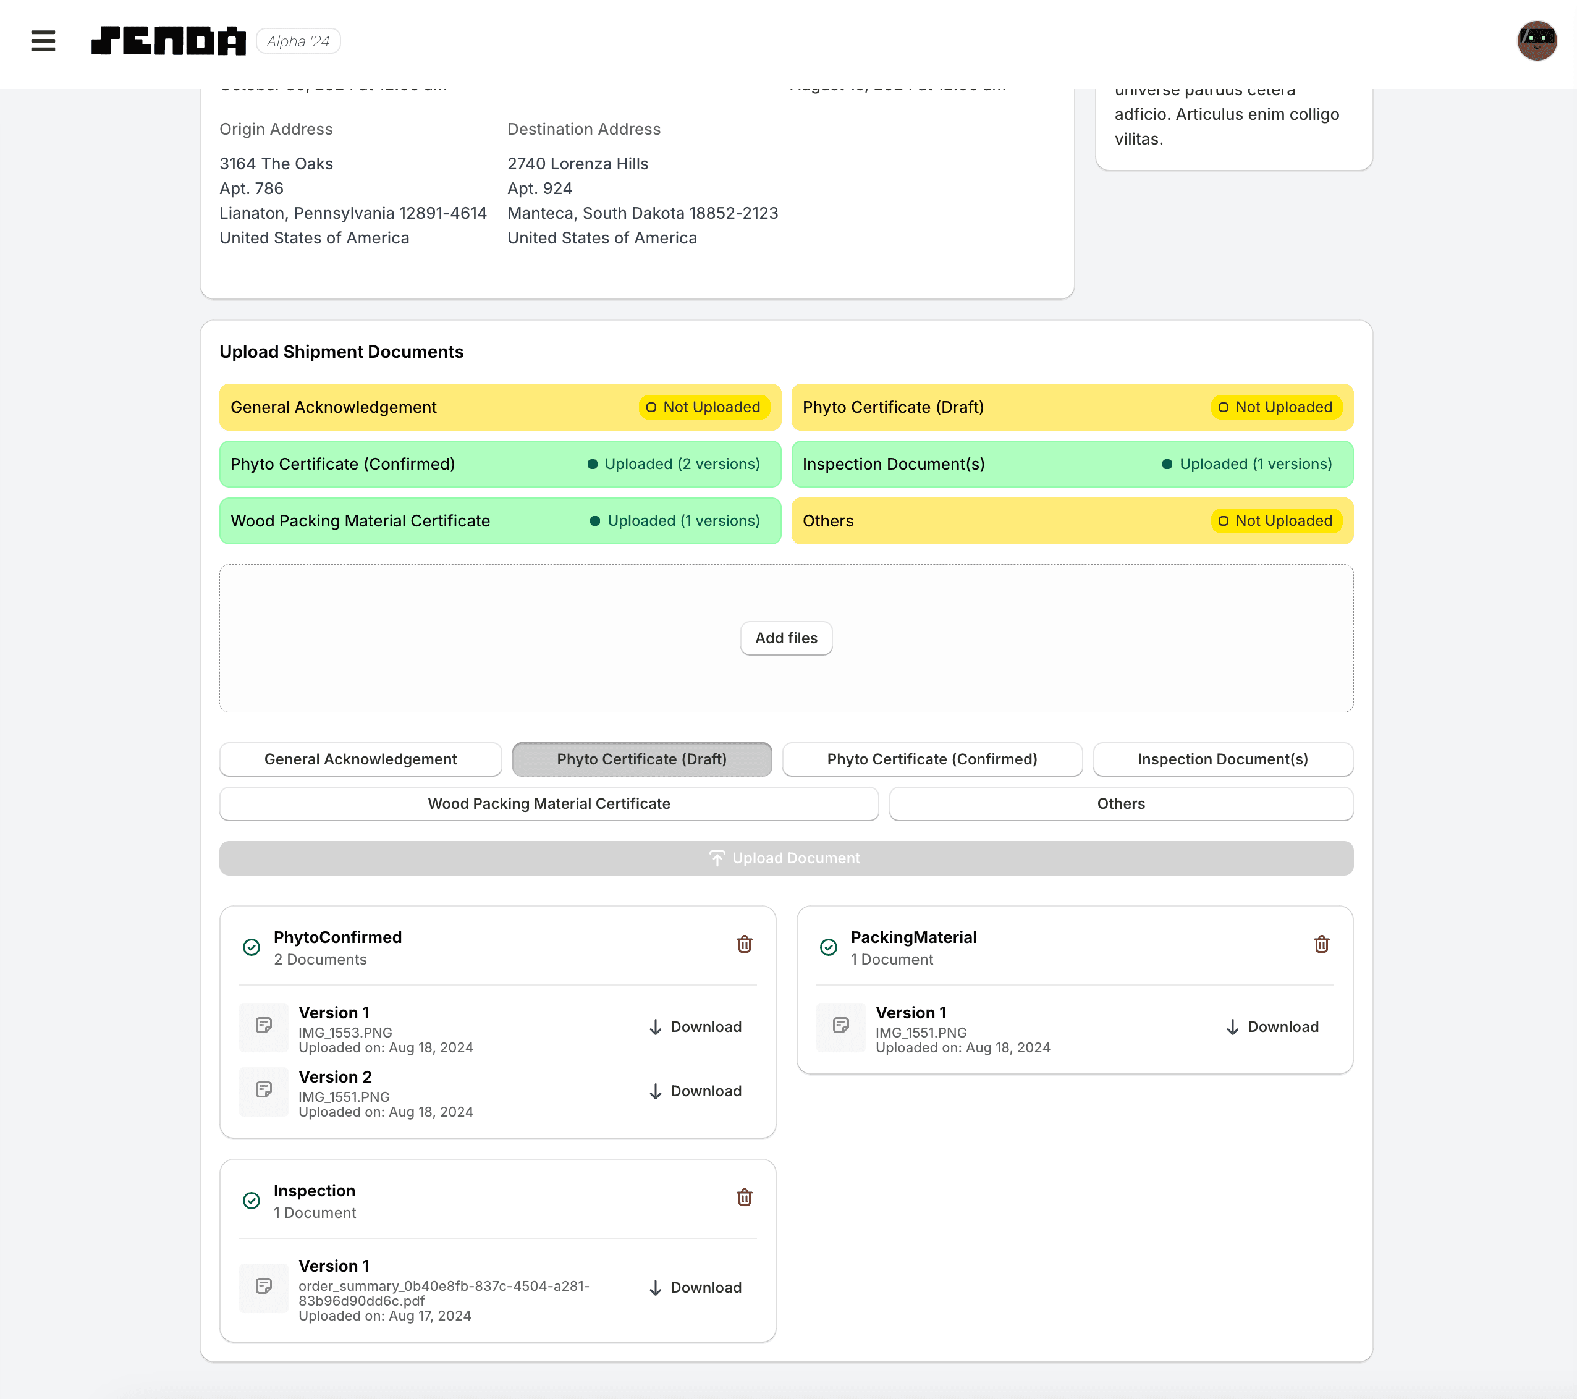Click General Acknowledgement Not Uploaded status row

coord(500,407)
